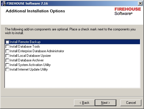
Task: Cancel the installation
Action: click(x=131, y=103)
